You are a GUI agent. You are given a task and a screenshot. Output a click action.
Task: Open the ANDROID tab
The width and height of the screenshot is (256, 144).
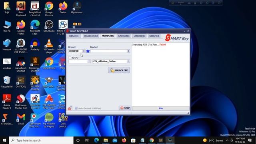click(x=140, y=36)
